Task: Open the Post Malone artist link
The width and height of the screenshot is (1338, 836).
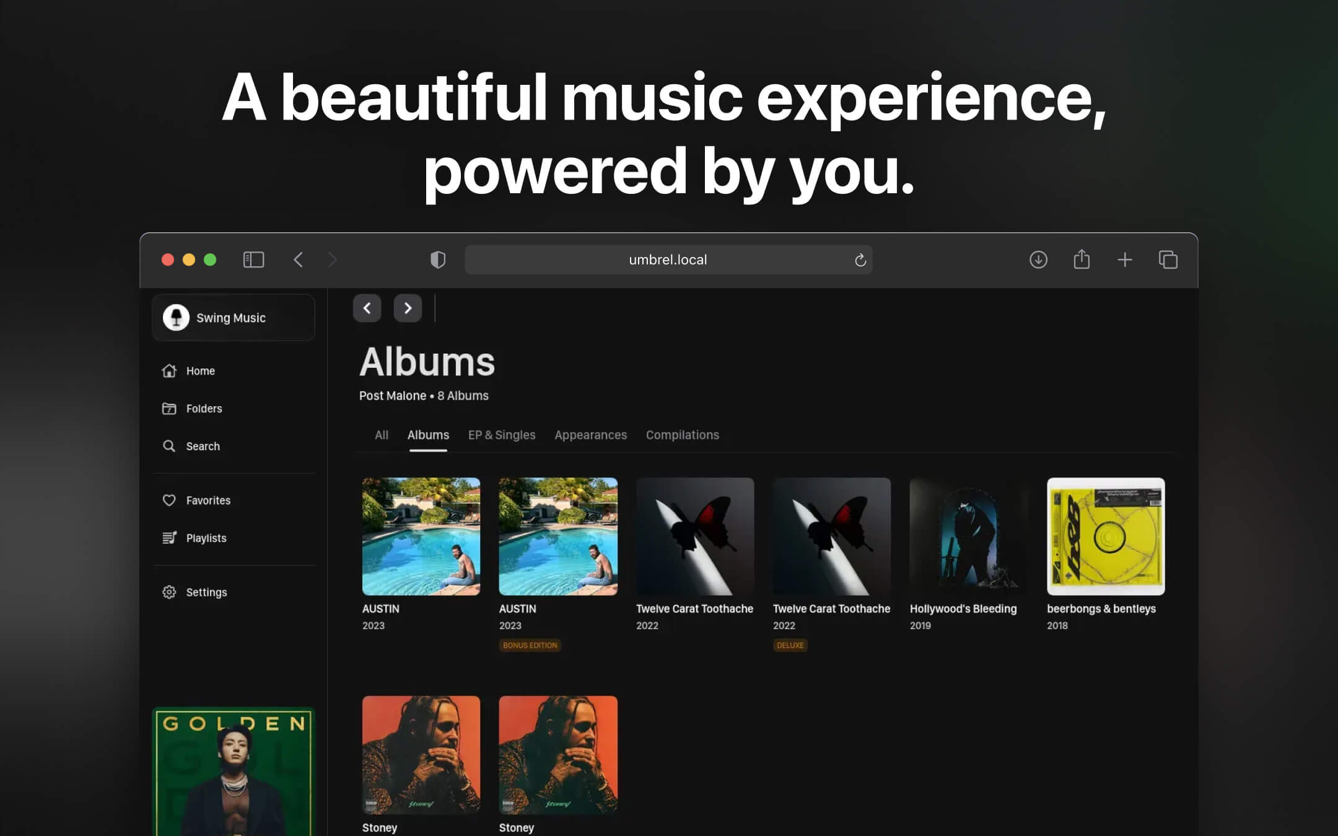Action: point(391,395)
